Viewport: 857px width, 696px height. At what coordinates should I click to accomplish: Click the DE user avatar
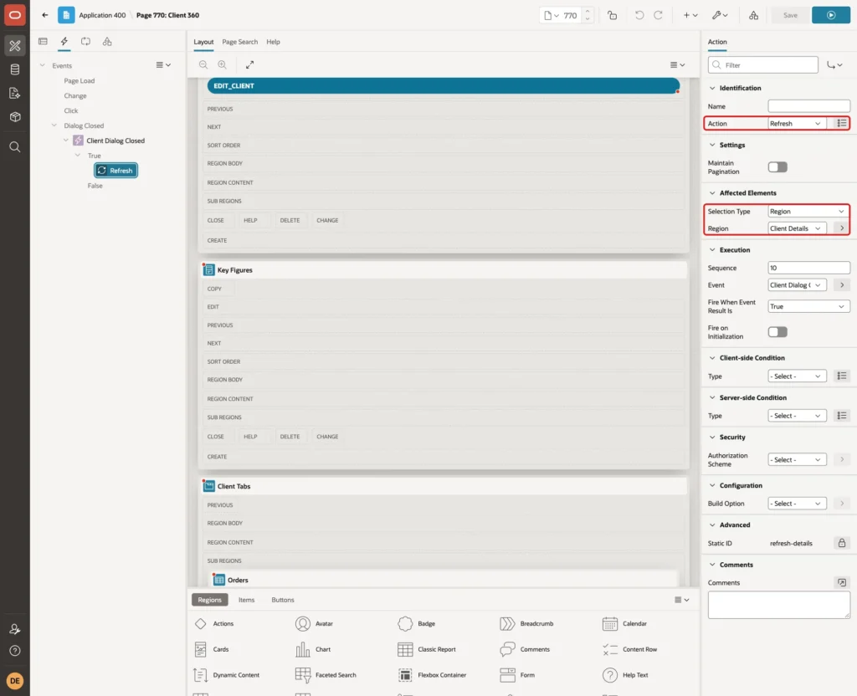pyautogui.click(x=15, y=680)
